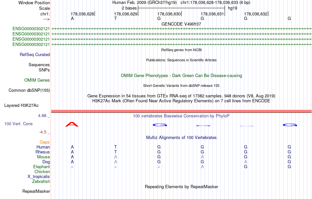This screenshot has height=199, width=312.
Task: Click the SNPs track label
Action: pos(44,70)
